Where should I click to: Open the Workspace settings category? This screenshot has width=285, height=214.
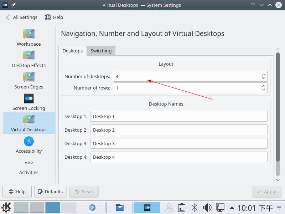tap(29, 38)
